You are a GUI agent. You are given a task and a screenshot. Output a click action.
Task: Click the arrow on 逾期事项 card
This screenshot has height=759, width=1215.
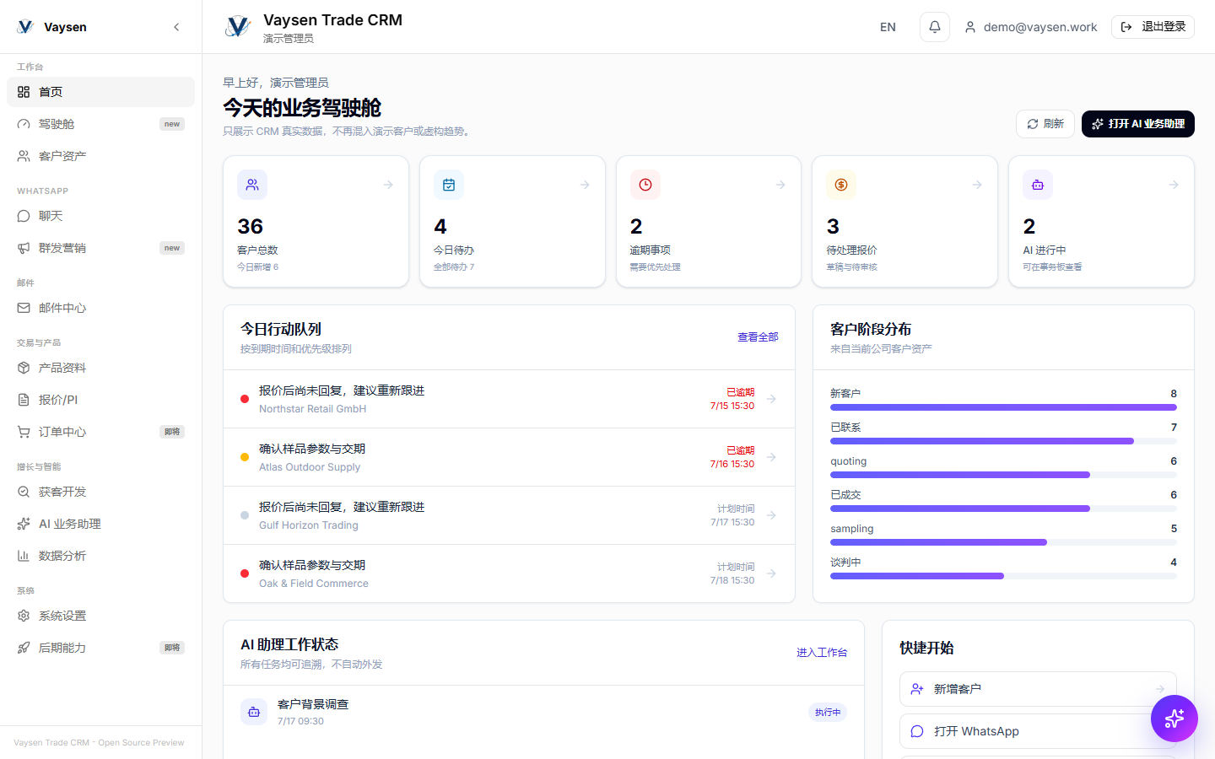tap(780, 185)
